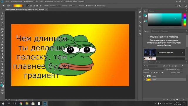Open the Изображение menu
The width and height of the screenshot is (188, 106).
tap(28, 2)
